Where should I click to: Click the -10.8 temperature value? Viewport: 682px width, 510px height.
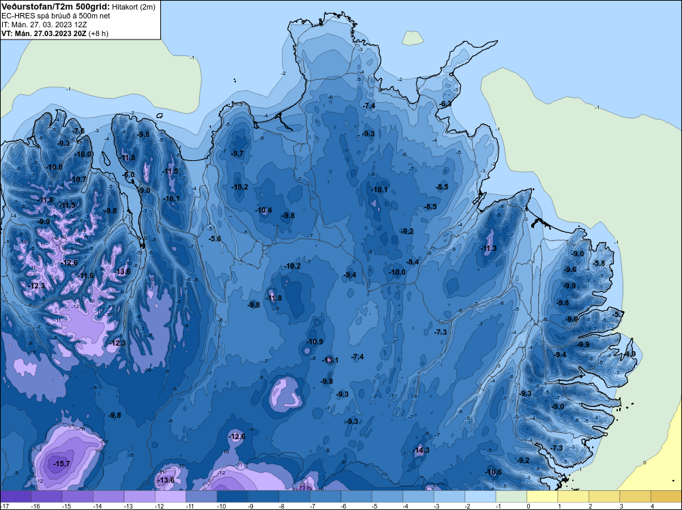pyautogui.click(x=54, y=167)
